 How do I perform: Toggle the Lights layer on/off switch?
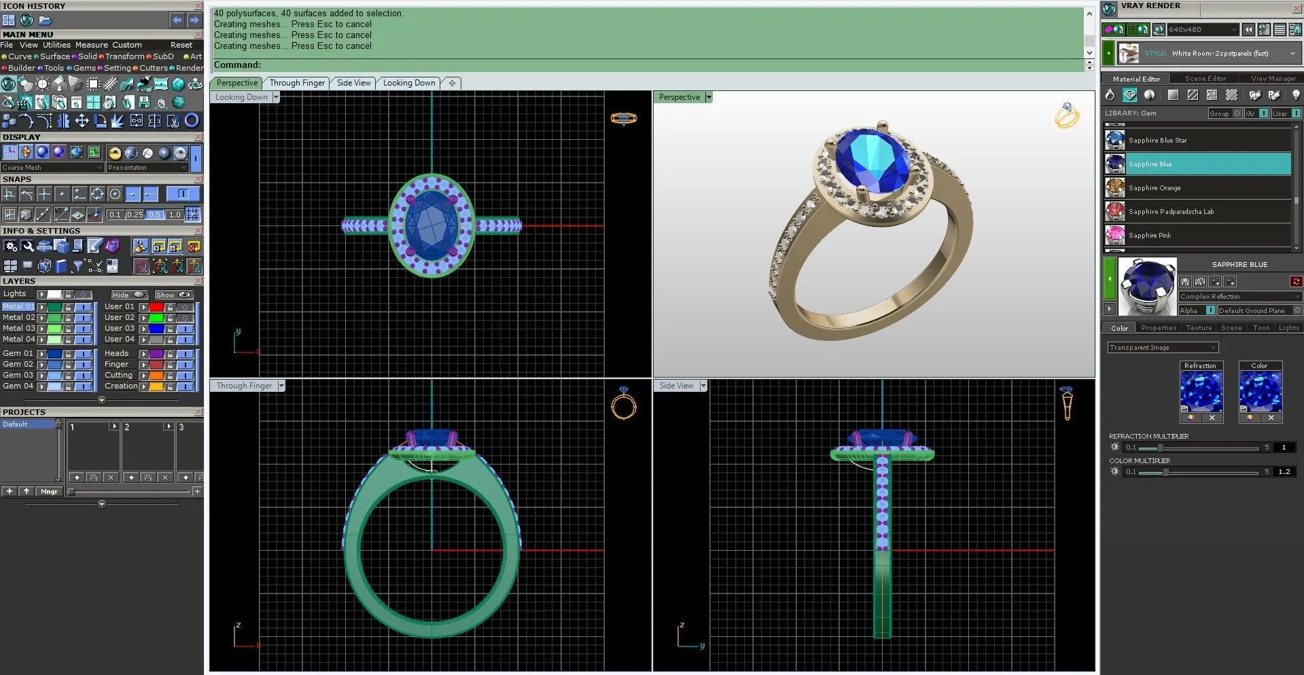[x=83, y=294]
